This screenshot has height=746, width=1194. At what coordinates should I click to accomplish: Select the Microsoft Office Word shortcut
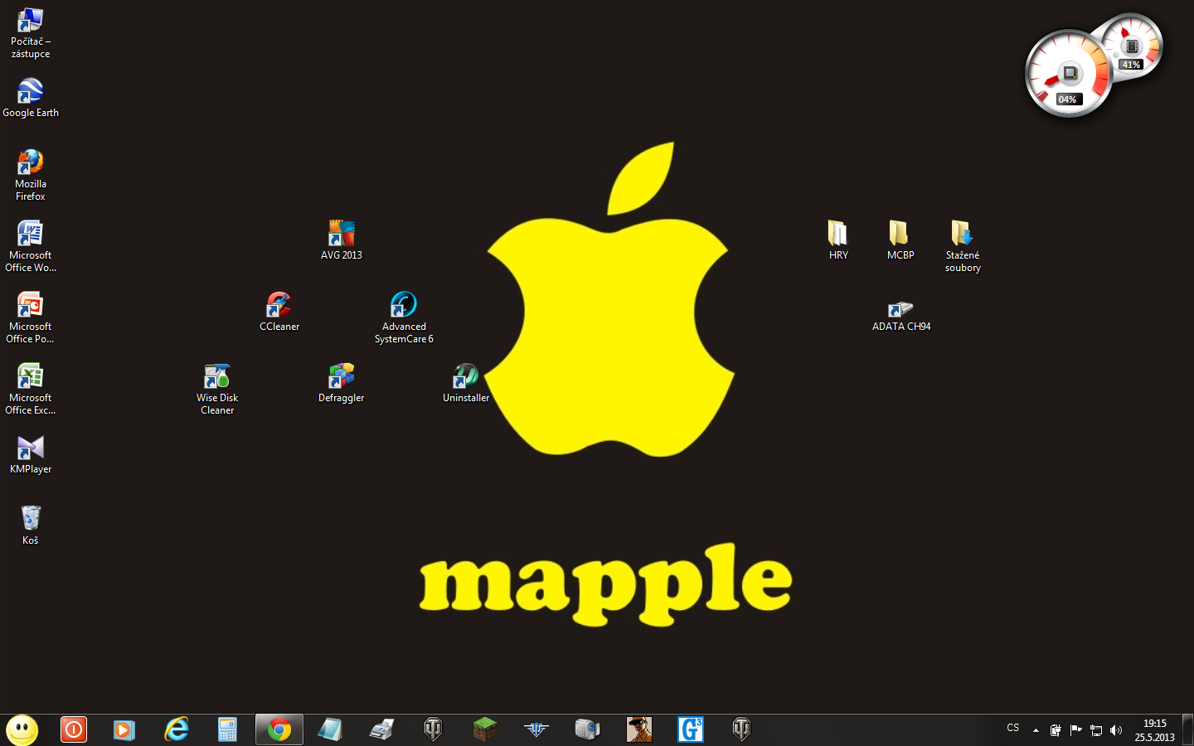(30, 246)
